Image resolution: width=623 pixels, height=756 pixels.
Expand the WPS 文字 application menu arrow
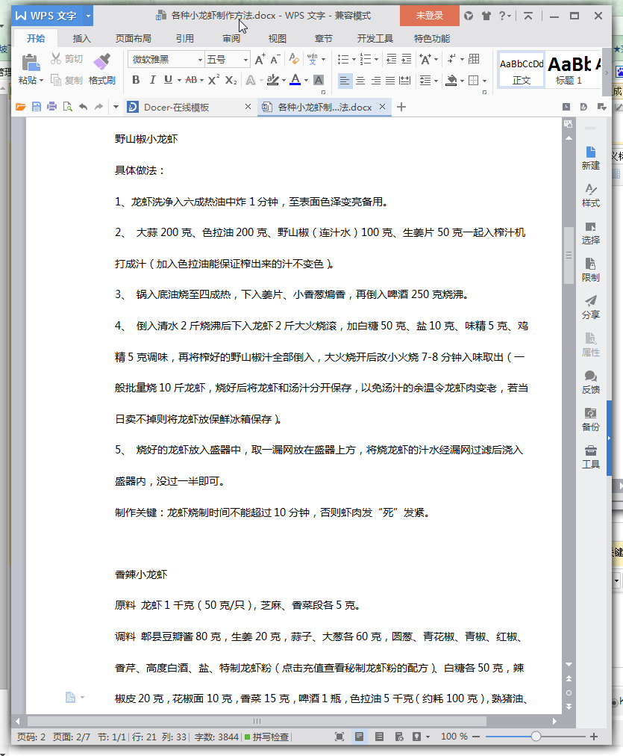(88, 16)
